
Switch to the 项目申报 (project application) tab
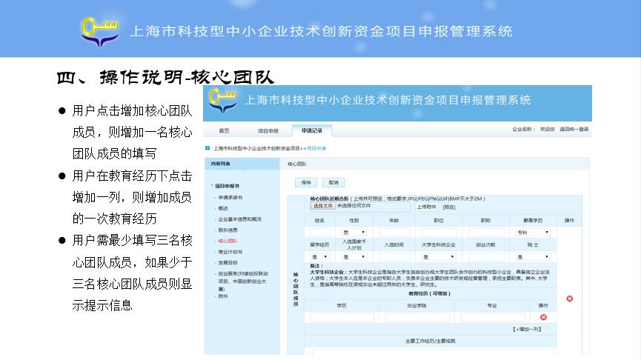pyautogui.click(x=268, y=131)
